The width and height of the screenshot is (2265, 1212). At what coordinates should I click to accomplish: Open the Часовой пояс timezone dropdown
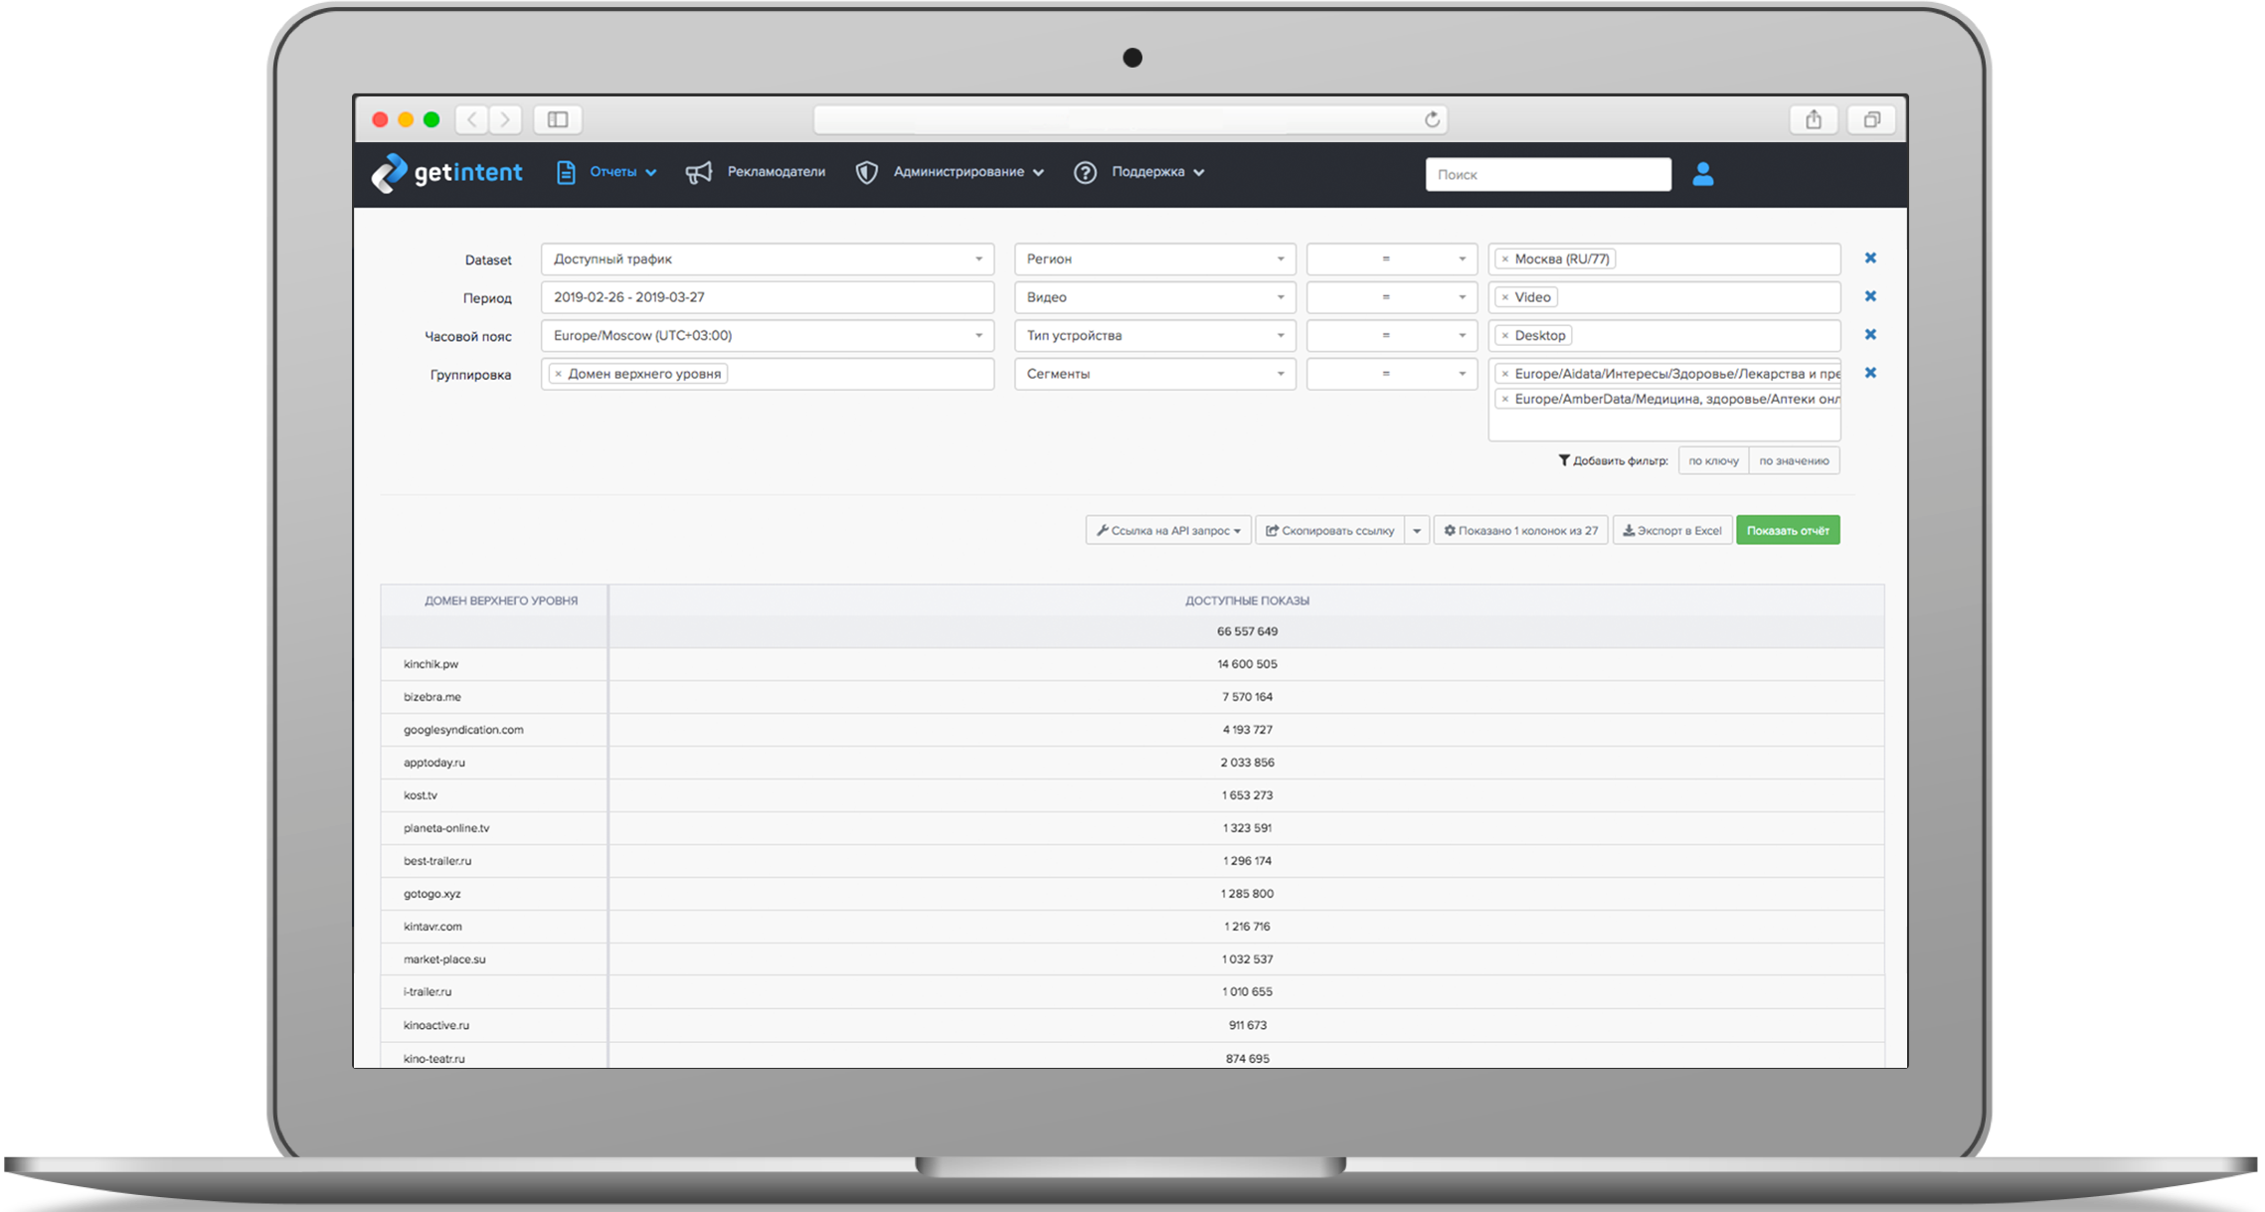tap(767, 336)
